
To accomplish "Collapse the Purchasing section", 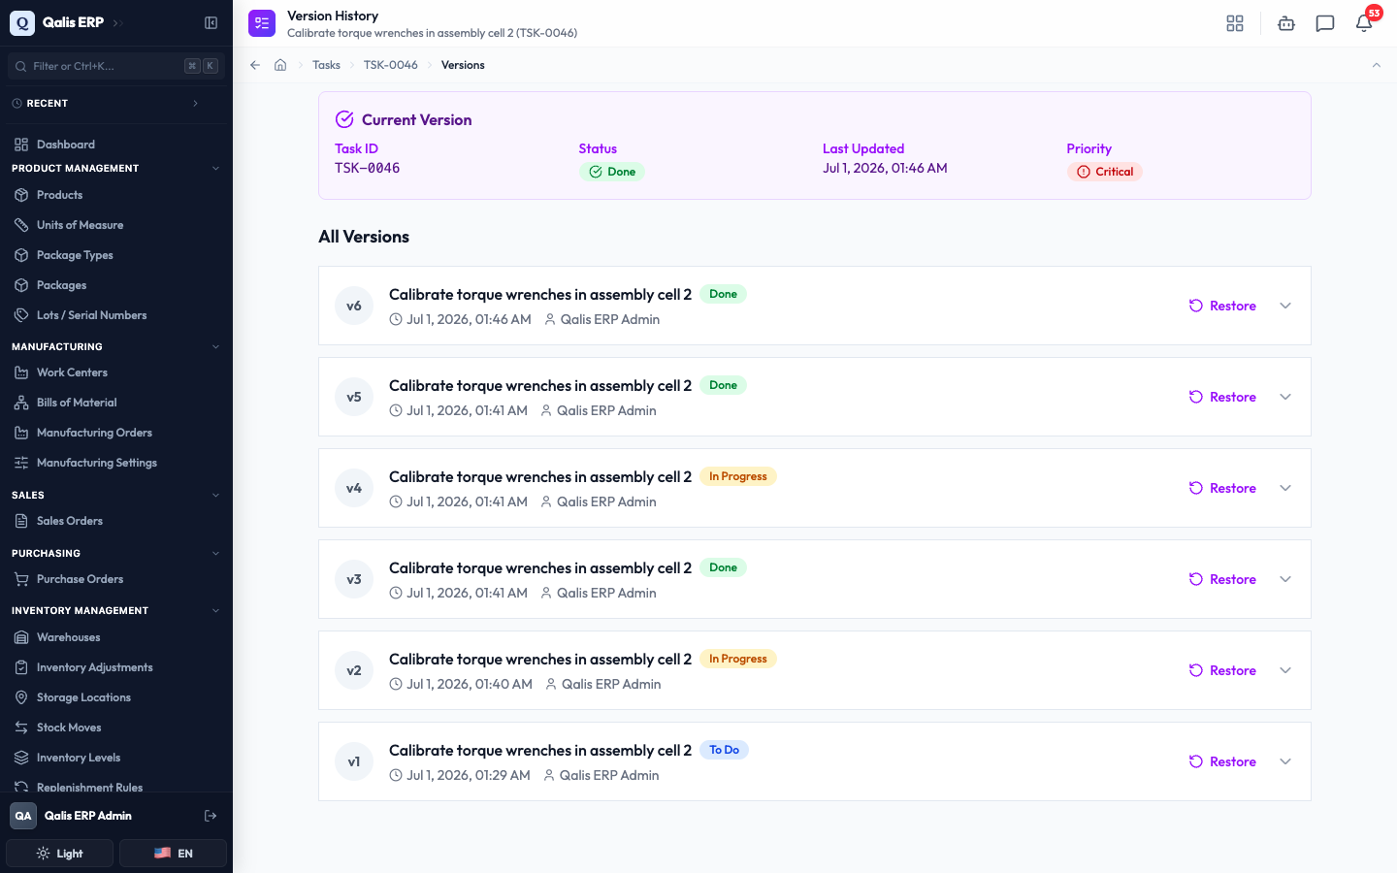I will [215, 553].
